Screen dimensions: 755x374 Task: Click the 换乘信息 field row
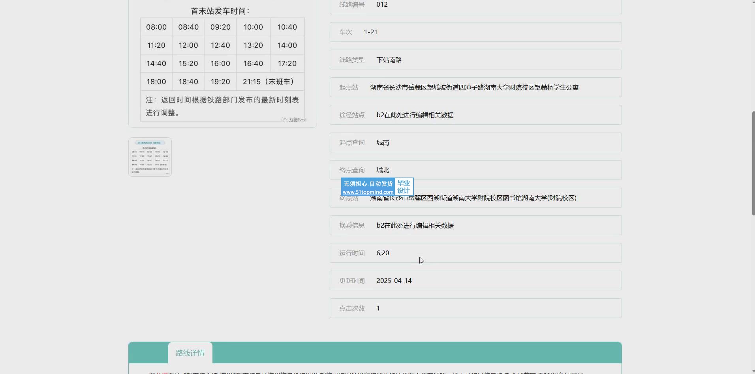pyautogui.click(x=475, y=225)
